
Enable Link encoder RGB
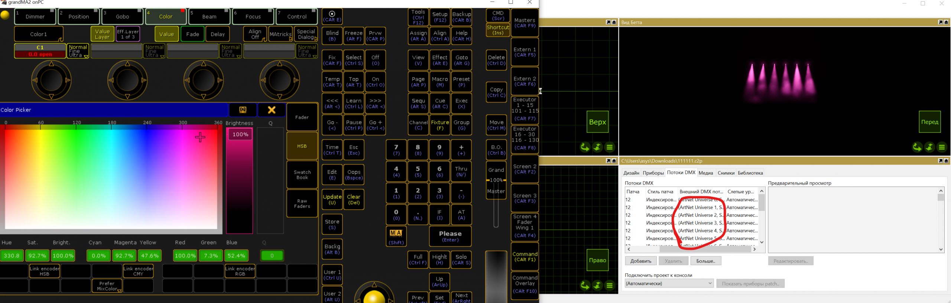pyautogui.click(x=240, y=271)
